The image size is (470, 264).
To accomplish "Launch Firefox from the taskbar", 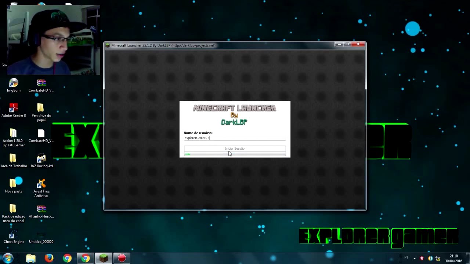I will [x=49, y=258].
